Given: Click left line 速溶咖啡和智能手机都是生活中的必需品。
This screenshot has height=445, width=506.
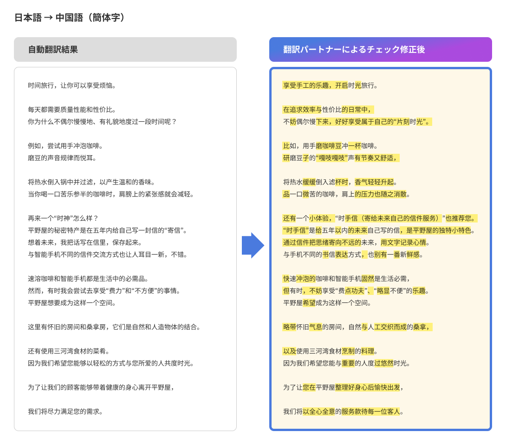Looking at the screenshot, I should [x=88, y=279].
